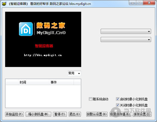
Task: Click the cat app icon in title bar
Action: pyautogui.click(x=4, y=4)
